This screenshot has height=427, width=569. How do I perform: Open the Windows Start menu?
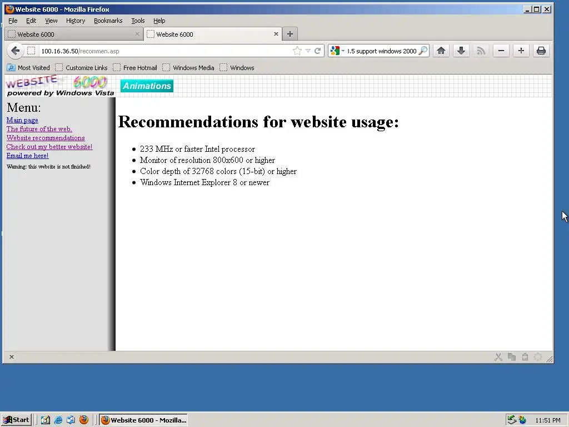16,420
